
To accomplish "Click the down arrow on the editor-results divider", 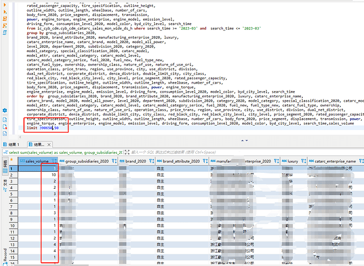I will [x=246, y=140].
